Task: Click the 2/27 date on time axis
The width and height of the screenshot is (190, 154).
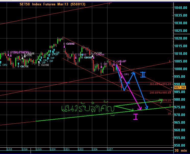Action: pyautogui.click(x=111, y=149)
